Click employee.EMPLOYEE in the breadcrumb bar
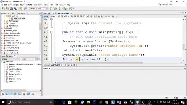 point(53,65)
